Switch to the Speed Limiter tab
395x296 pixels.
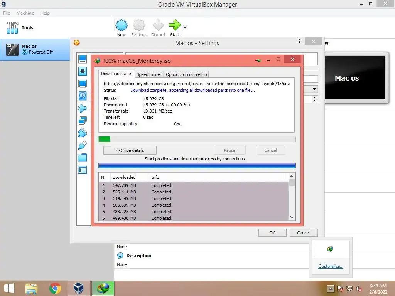point(149,74)
